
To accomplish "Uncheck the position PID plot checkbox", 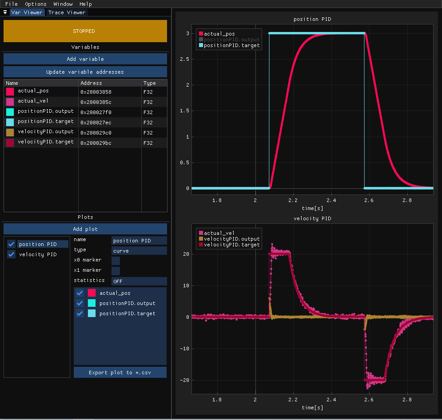I will (12, 244).
